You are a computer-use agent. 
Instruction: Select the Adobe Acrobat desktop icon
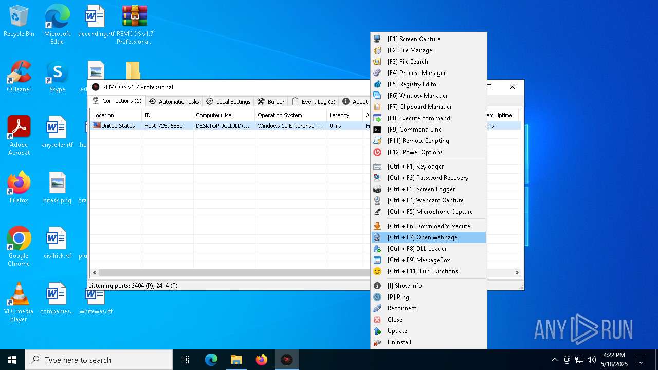[19, 136]
